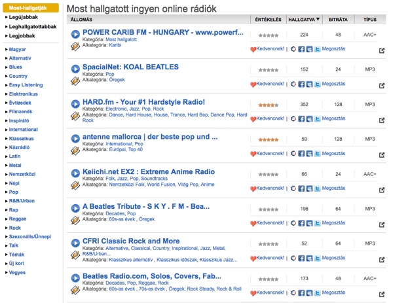The width and height of the screenshot is (393, 303).
Task: Rate HARD.fm using the star rating
Action: (268, 105)
